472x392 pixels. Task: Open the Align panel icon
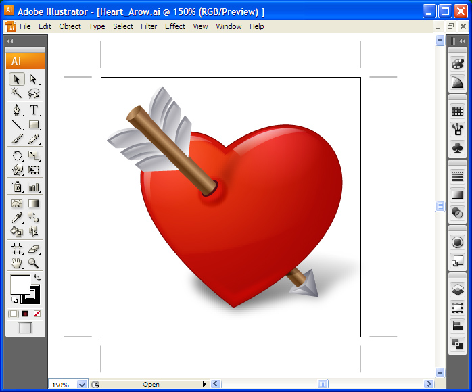tap(457, 326)
